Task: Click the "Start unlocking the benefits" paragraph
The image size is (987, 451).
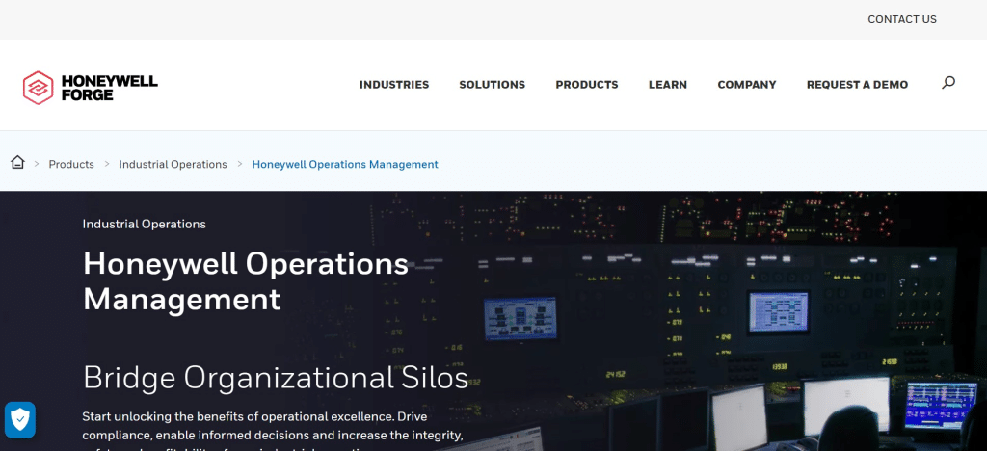Action: point(273,431)
